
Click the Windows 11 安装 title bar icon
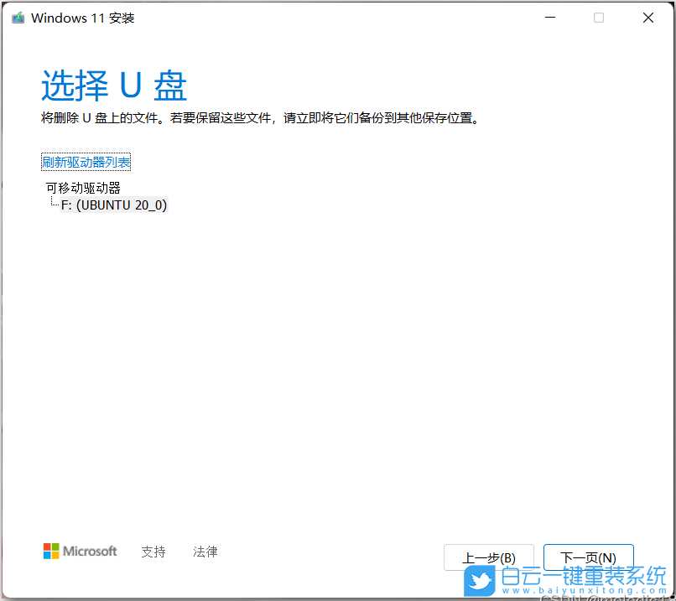(x=18, y=17)
